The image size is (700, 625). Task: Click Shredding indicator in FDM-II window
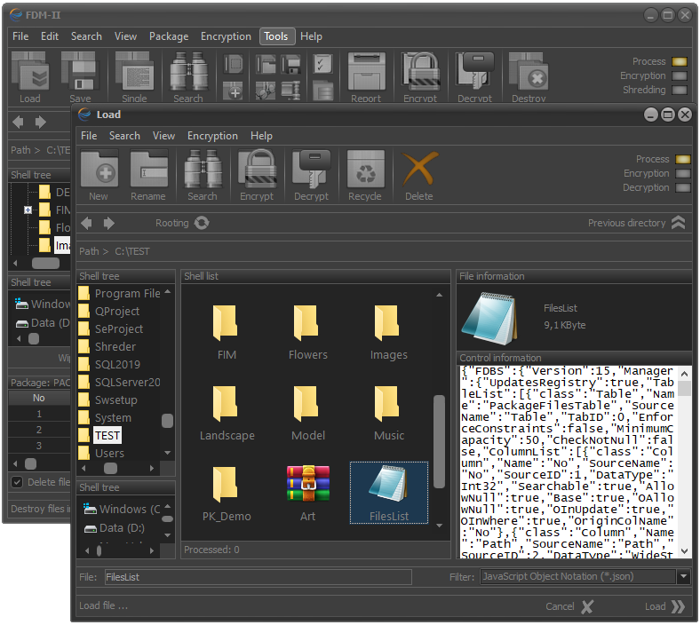coord(679,91)
